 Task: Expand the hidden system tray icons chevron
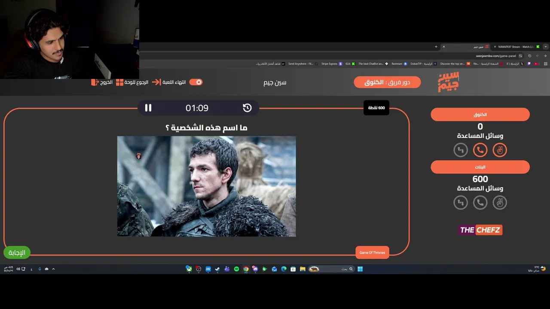(53, 269)
